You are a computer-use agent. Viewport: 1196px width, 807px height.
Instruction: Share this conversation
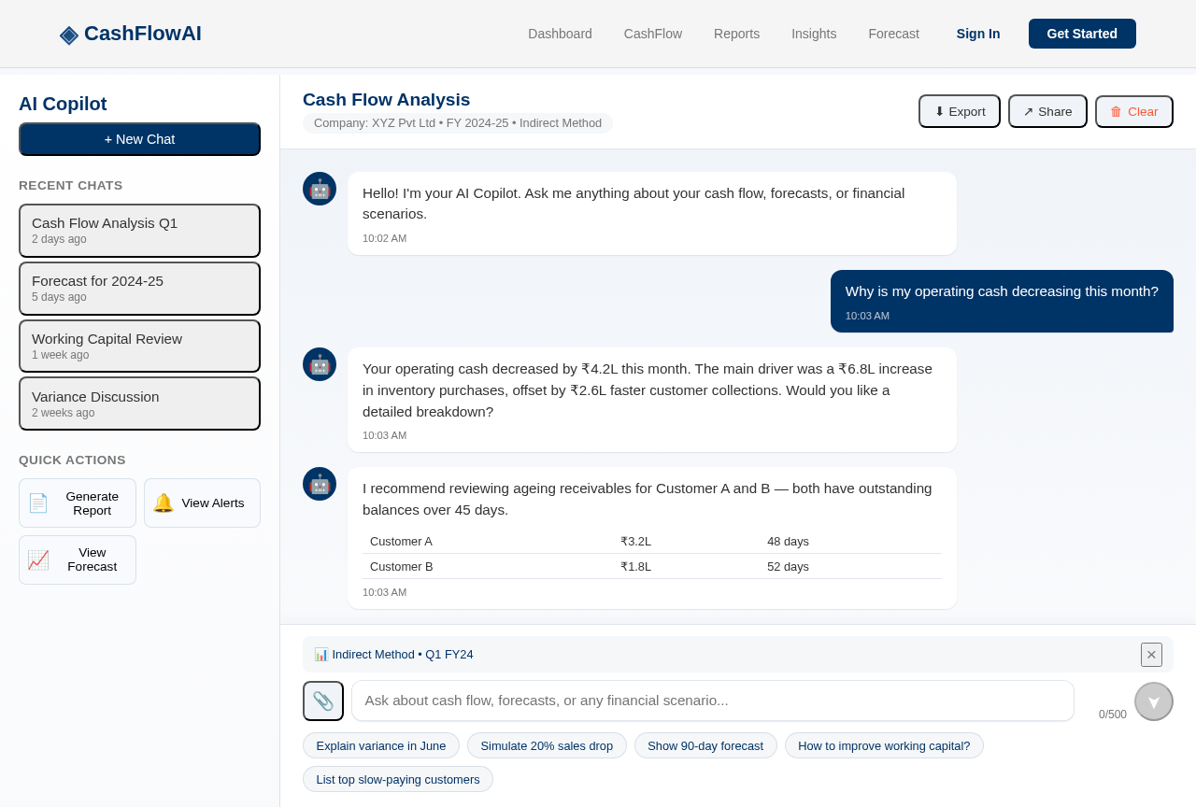point(1047,111)
